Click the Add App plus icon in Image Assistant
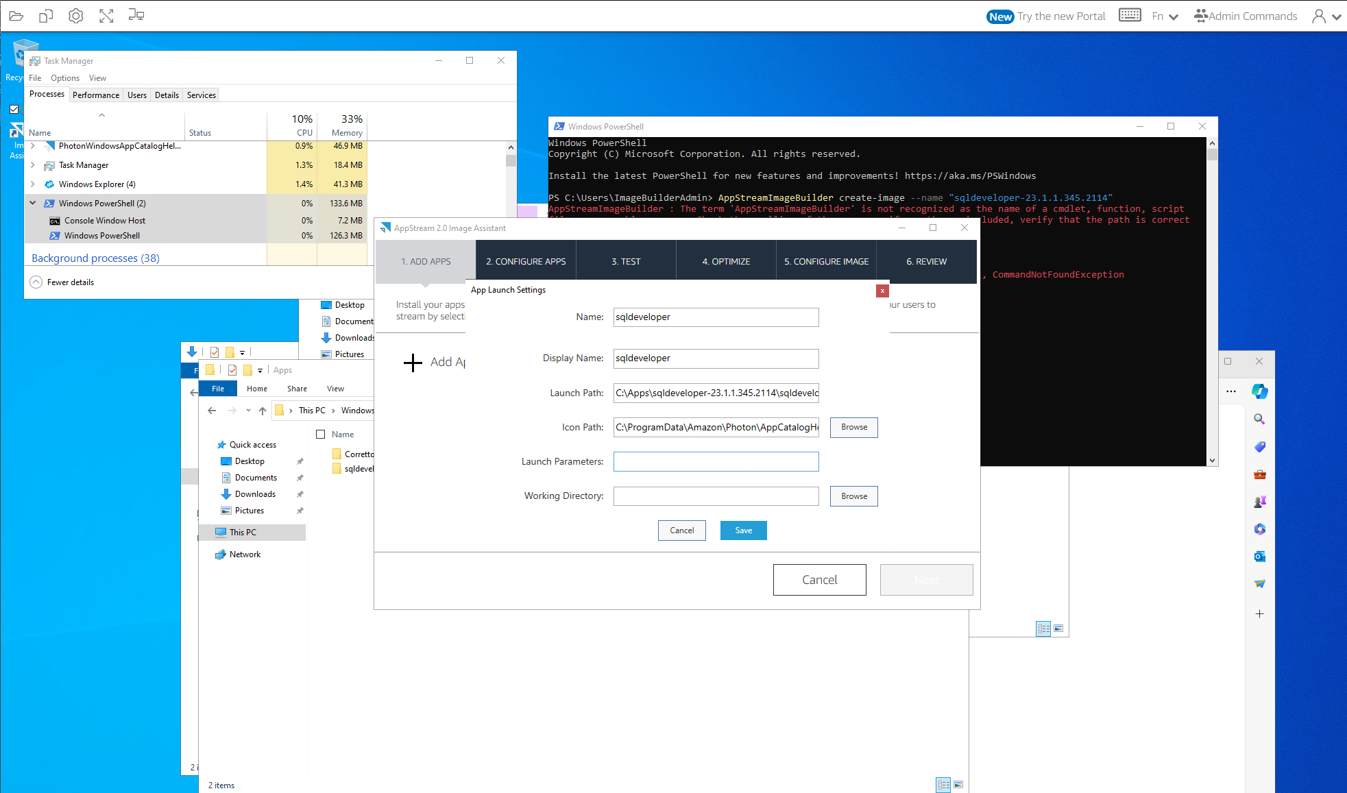The width and height of the screenshot is (1347, 793). tap(412, 362)
